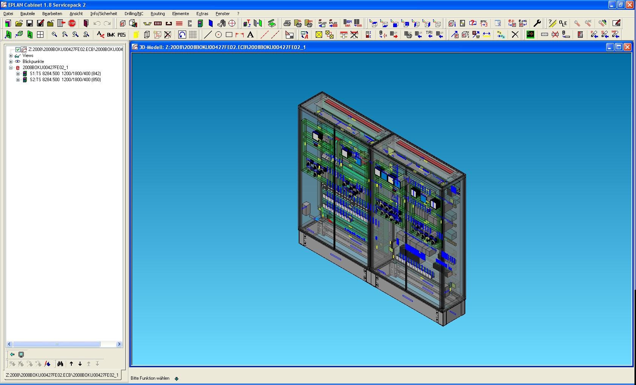636x385 pixels.
Task: Expand the Views tree node
Action: click(x=11, y=55)
